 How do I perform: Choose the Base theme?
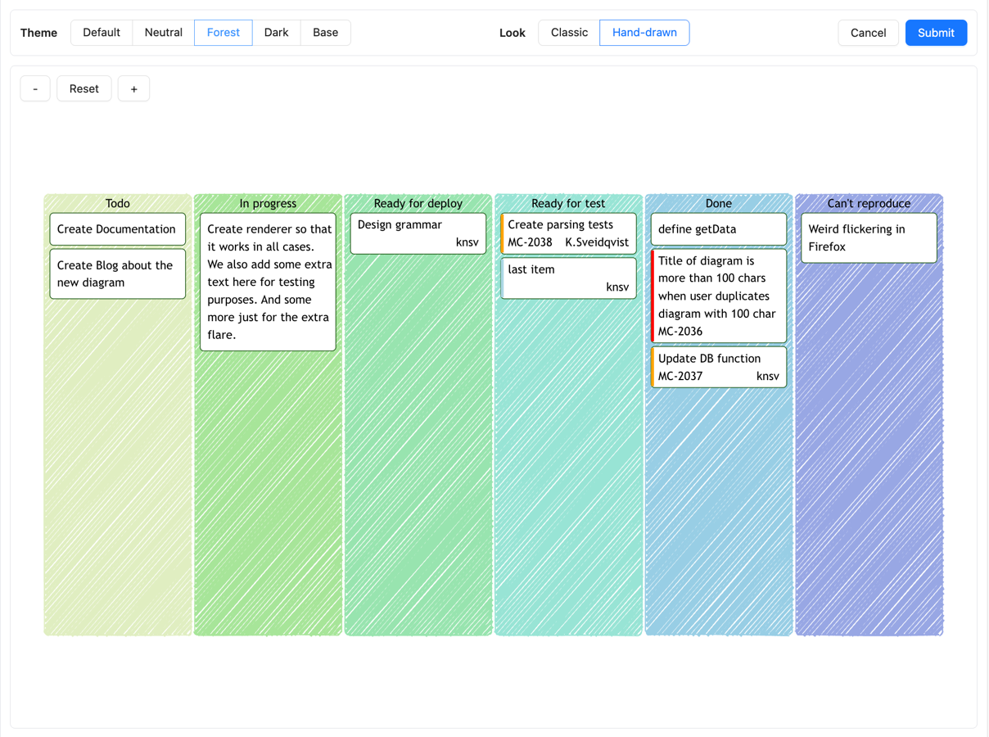point(325,33)
